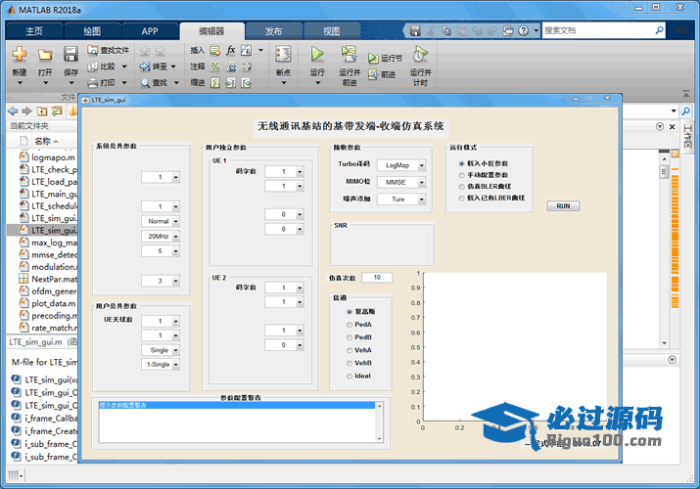Select the highlighted parameter warning list item

(237, 405)
